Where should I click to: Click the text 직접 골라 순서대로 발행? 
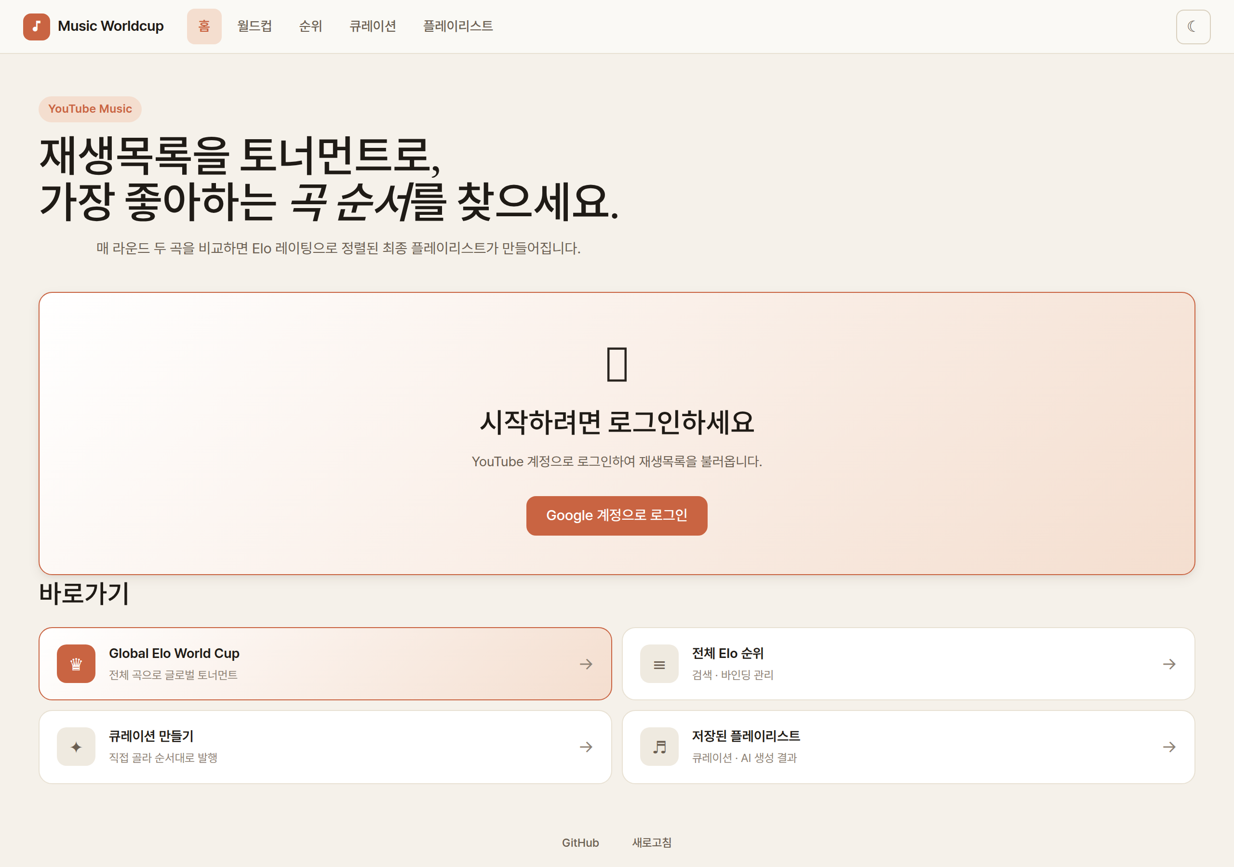click(x=163, y=757)
